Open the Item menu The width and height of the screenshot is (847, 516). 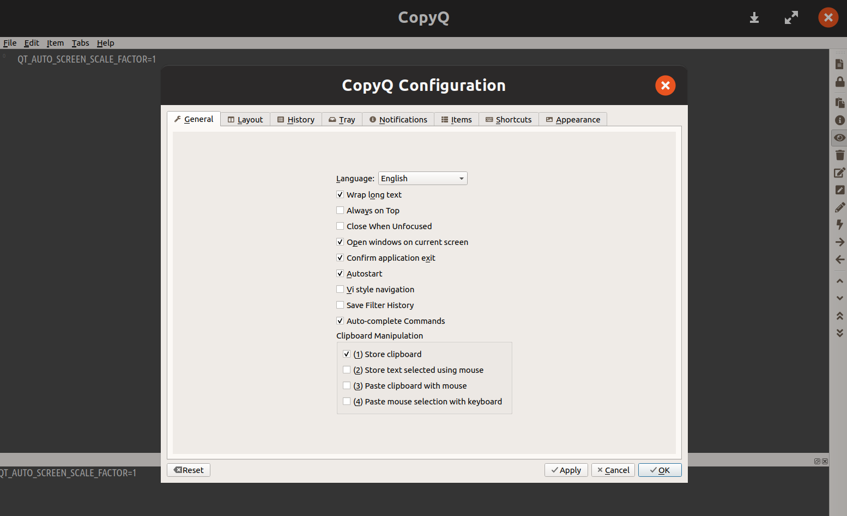55,43
